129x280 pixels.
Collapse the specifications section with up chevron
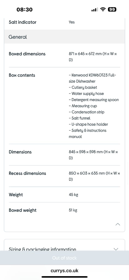[x=118, y=224]
